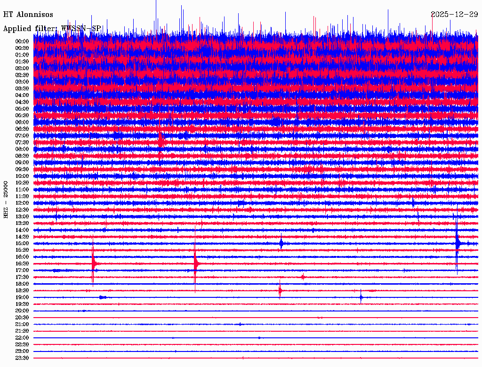Select the 17:00 time row label

pos(22,271)
